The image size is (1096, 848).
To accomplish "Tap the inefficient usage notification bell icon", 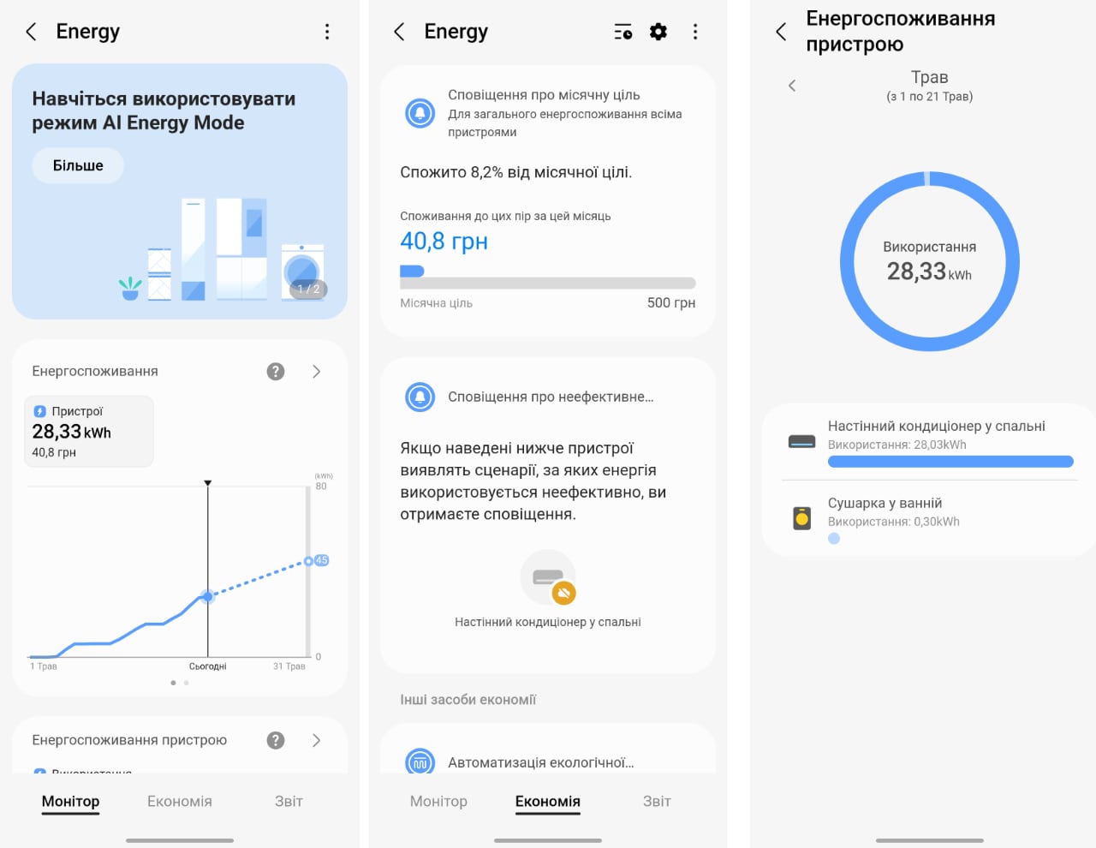I will 420,397.
